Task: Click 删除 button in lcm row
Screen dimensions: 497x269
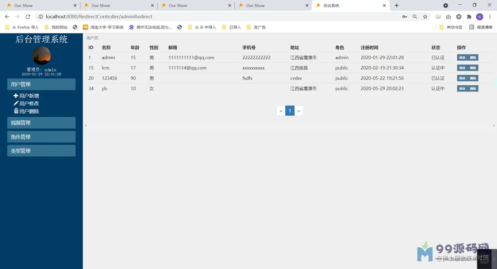Action: [473, 68]
